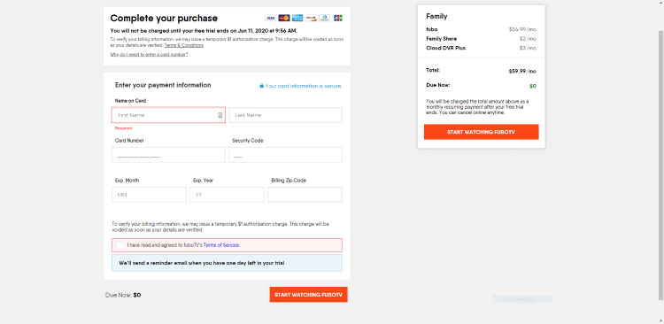Click the '$59.99/mo' total price

(x=522, y=71)
